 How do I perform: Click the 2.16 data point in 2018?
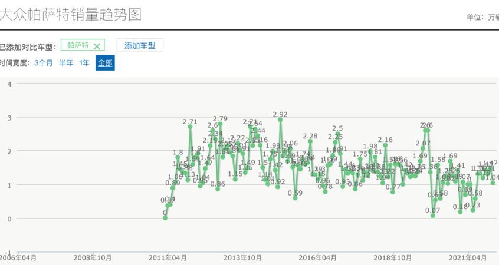[385, 145]
